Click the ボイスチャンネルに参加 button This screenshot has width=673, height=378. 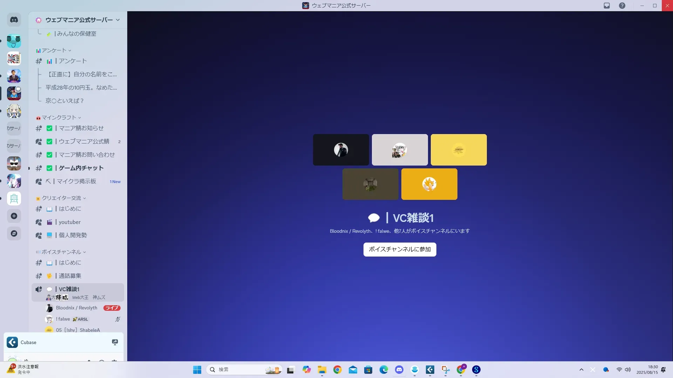(400, 249)
